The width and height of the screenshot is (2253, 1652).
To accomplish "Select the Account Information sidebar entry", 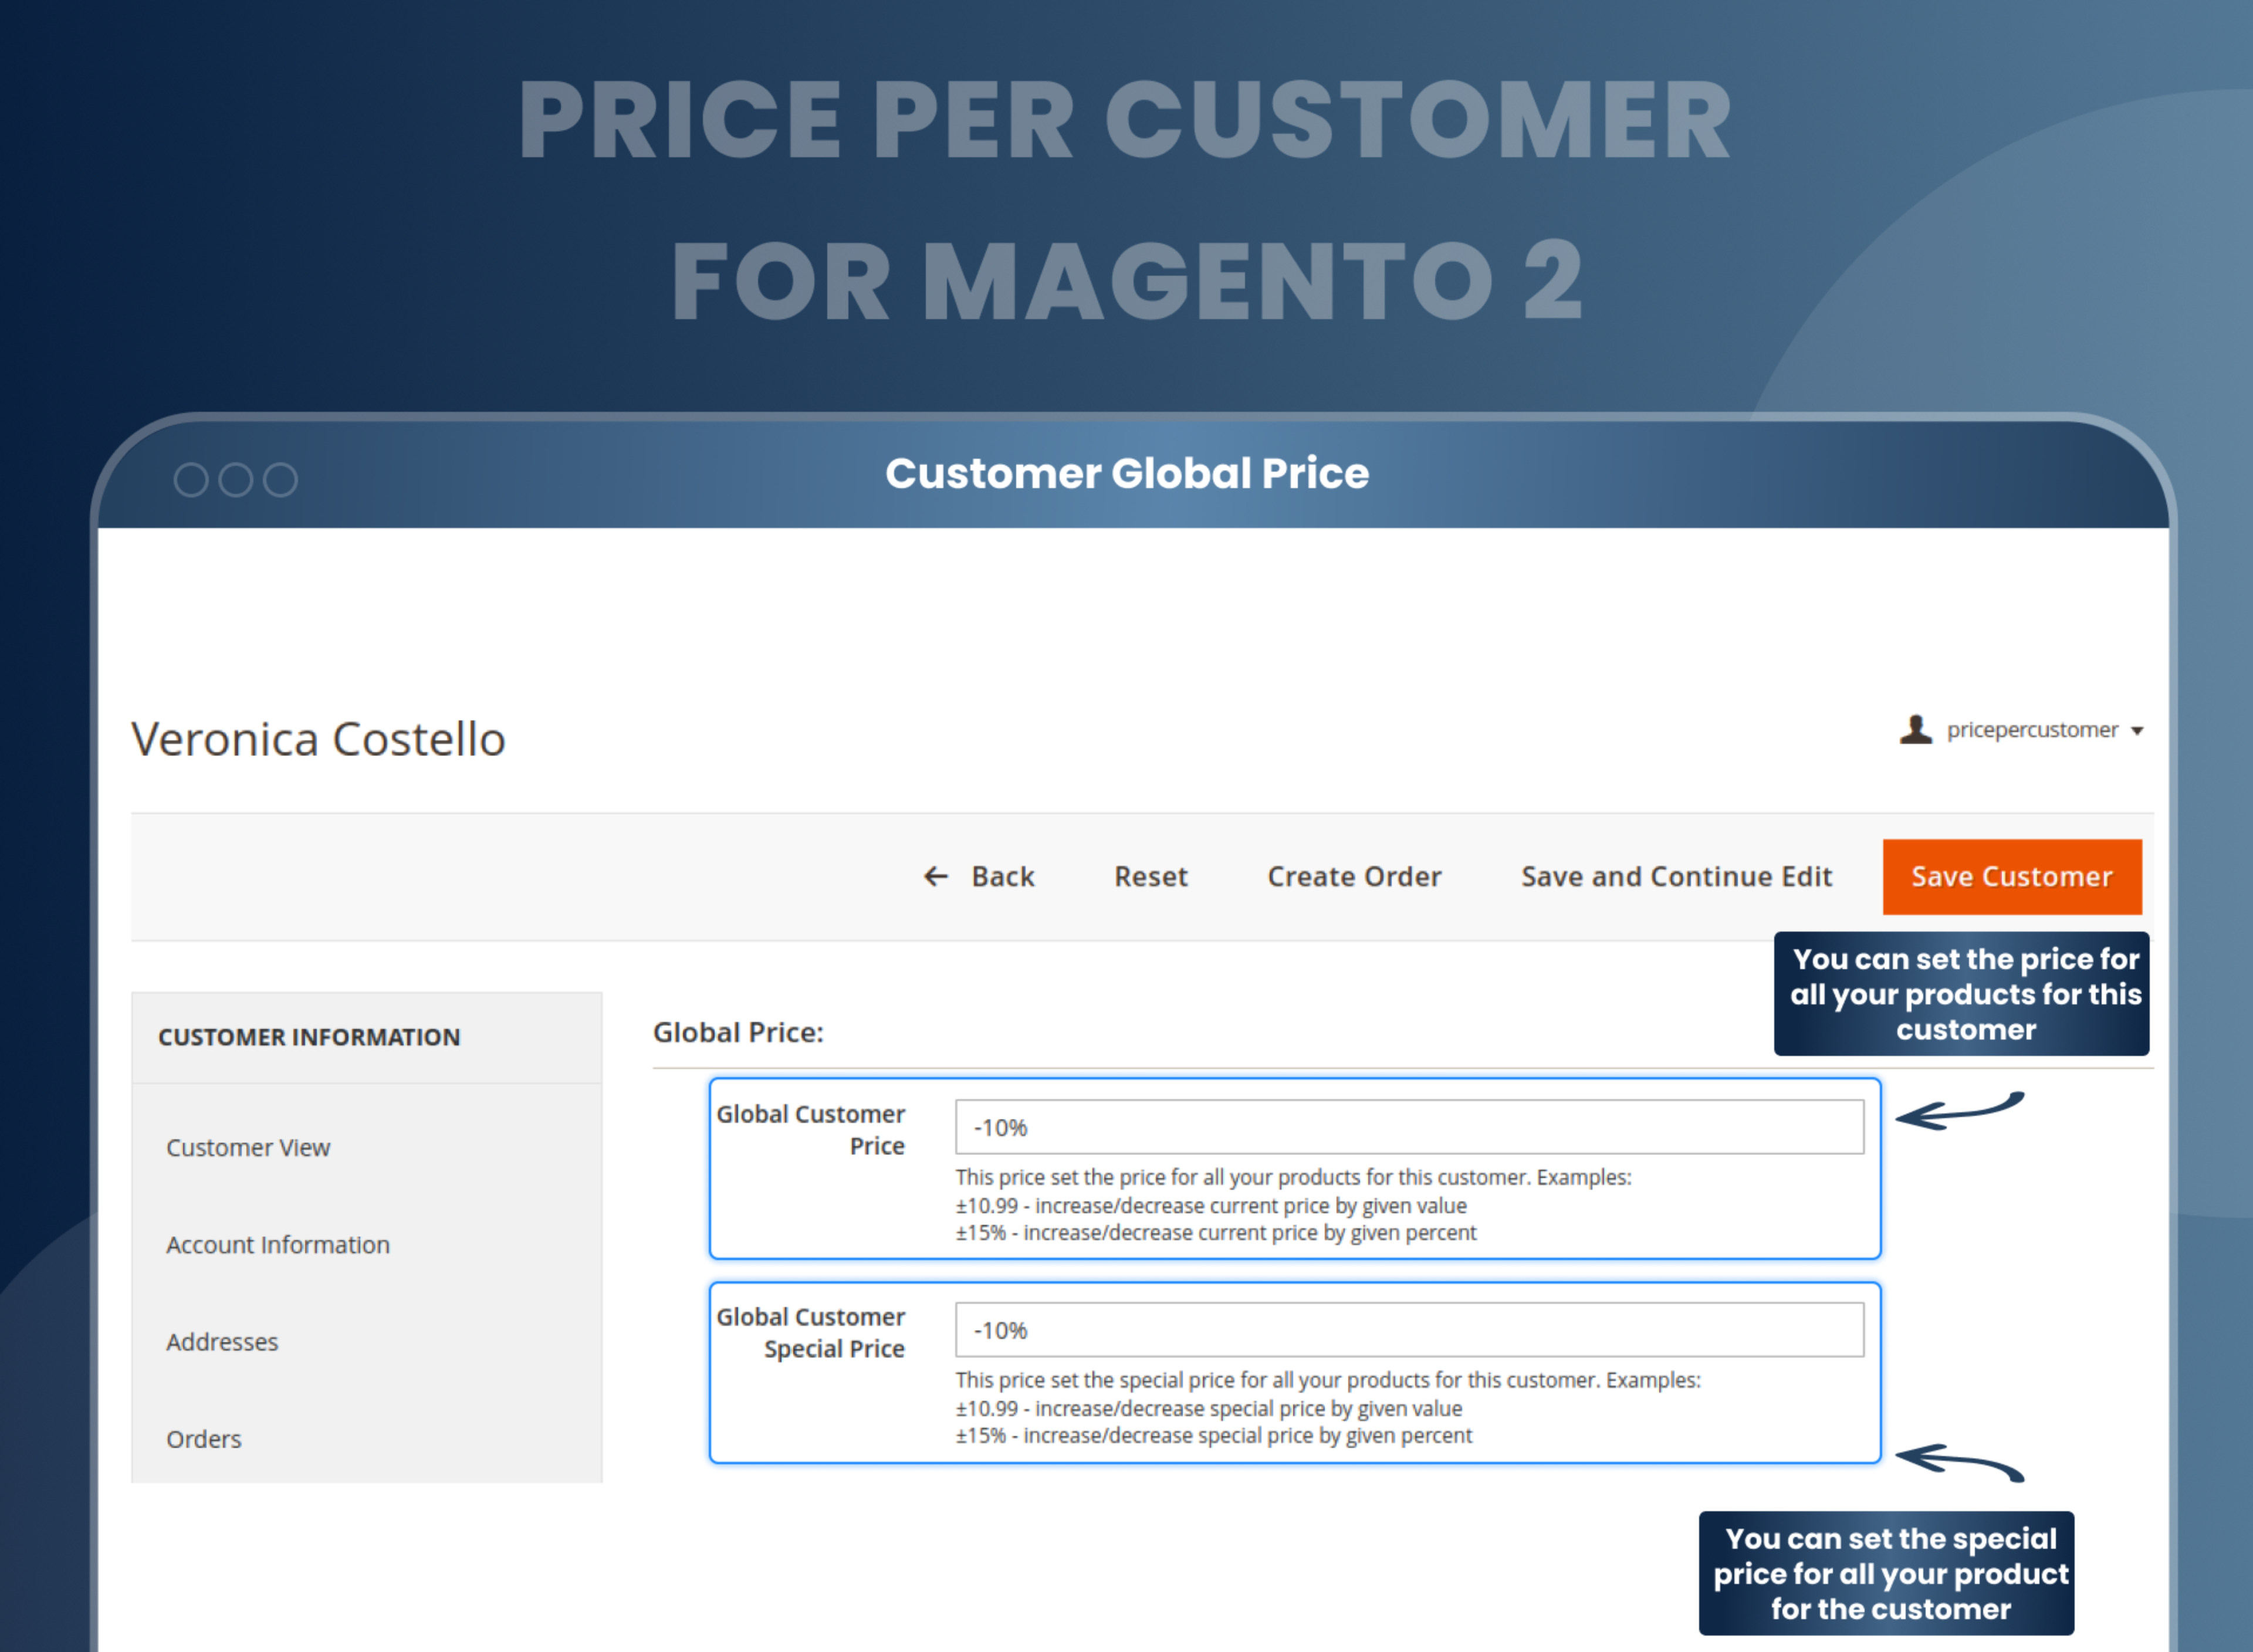I will pos(278,1245).
